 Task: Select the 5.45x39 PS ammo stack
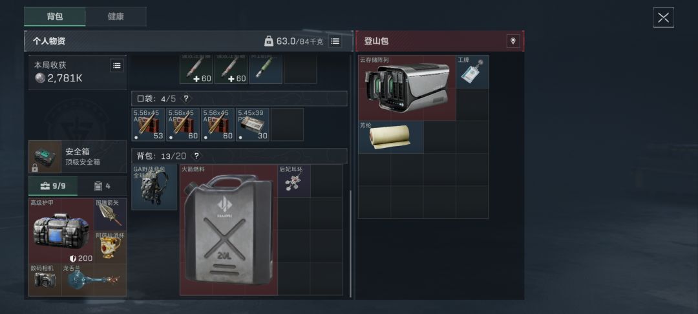pyautogui.click(x=253, y=125)
